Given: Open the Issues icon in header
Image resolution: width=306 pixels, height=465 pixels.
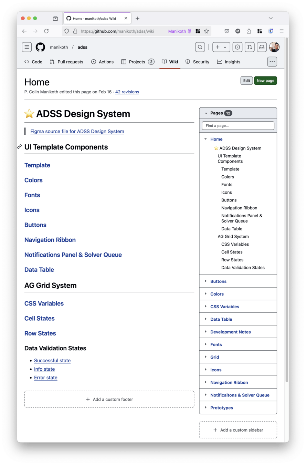Looking at the screenshot, I should pyautogui.click(x=238, y=47).
